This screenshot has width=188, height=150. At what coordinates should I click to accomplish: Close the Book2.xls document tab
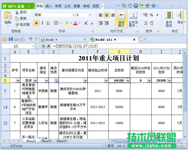(x=134, y=40)
